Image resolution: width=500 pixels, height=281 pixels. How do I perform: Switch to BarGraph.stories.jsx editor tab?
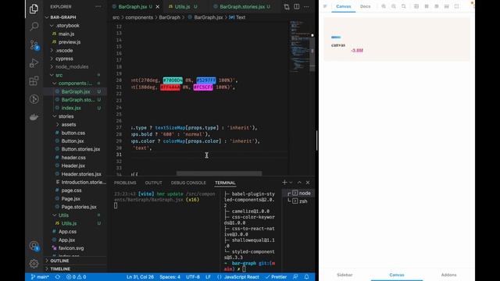click(242, 7)
